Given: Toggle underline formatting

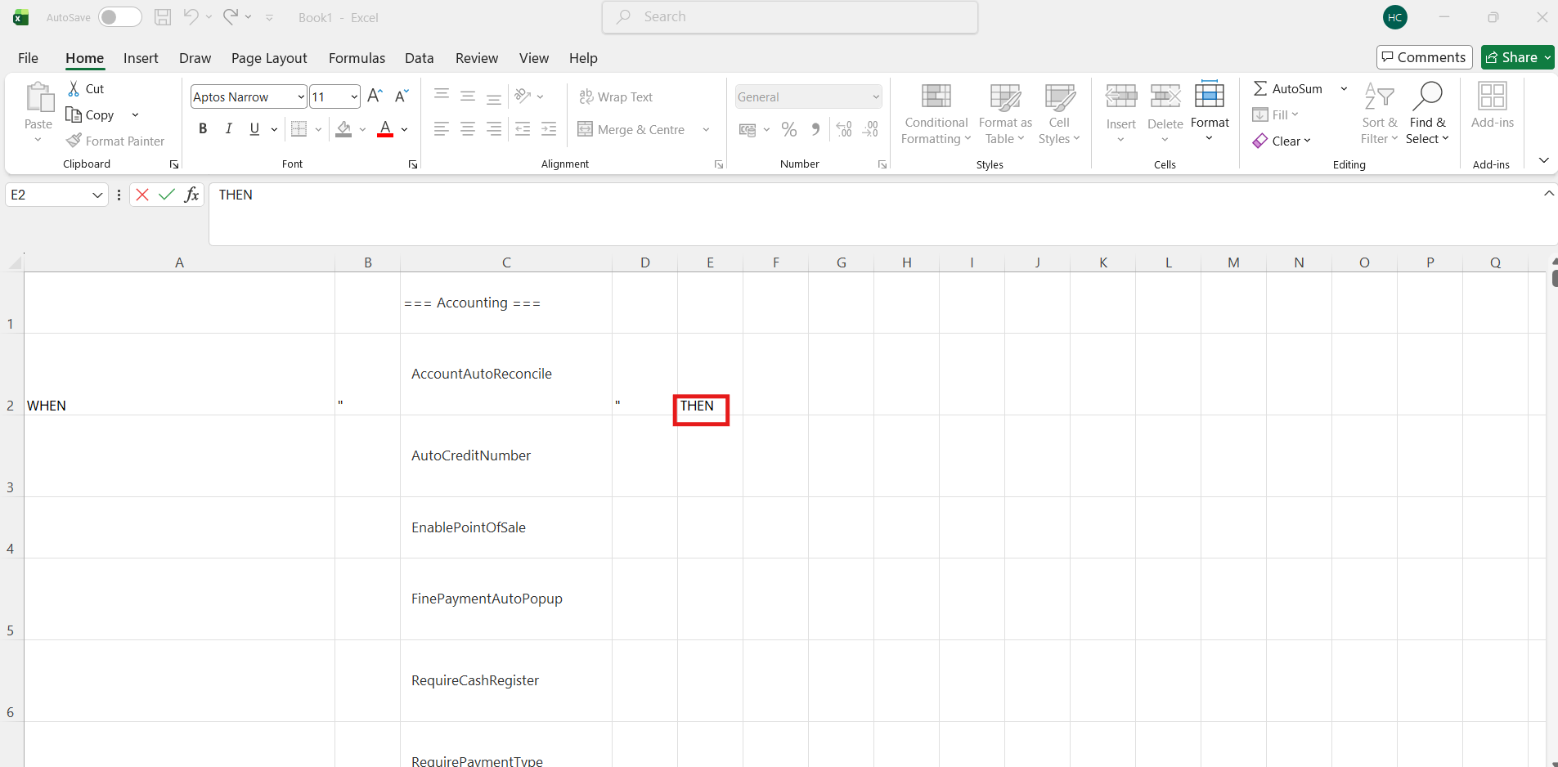Looking at the screenshot, I should click(254, 128).
